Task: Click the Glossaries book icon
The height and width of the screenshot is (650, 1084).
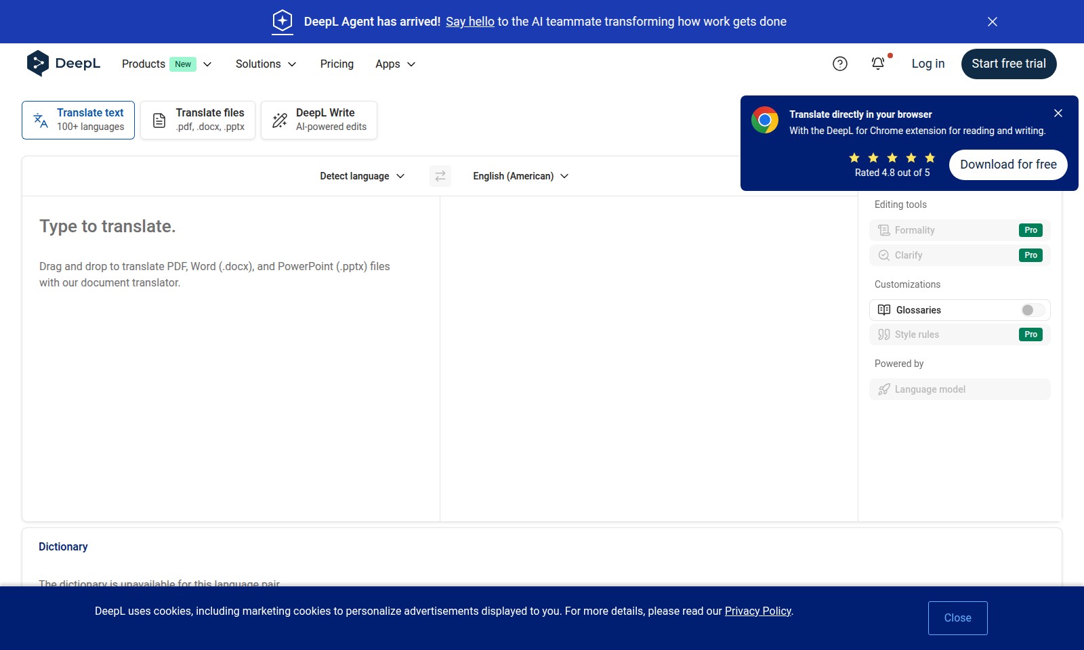Action: tap(884, 310)
